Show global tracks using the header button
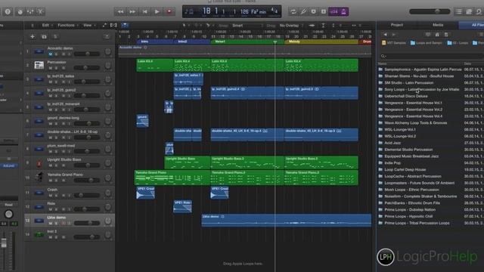The image size is (484, 272). coord(107,37)
